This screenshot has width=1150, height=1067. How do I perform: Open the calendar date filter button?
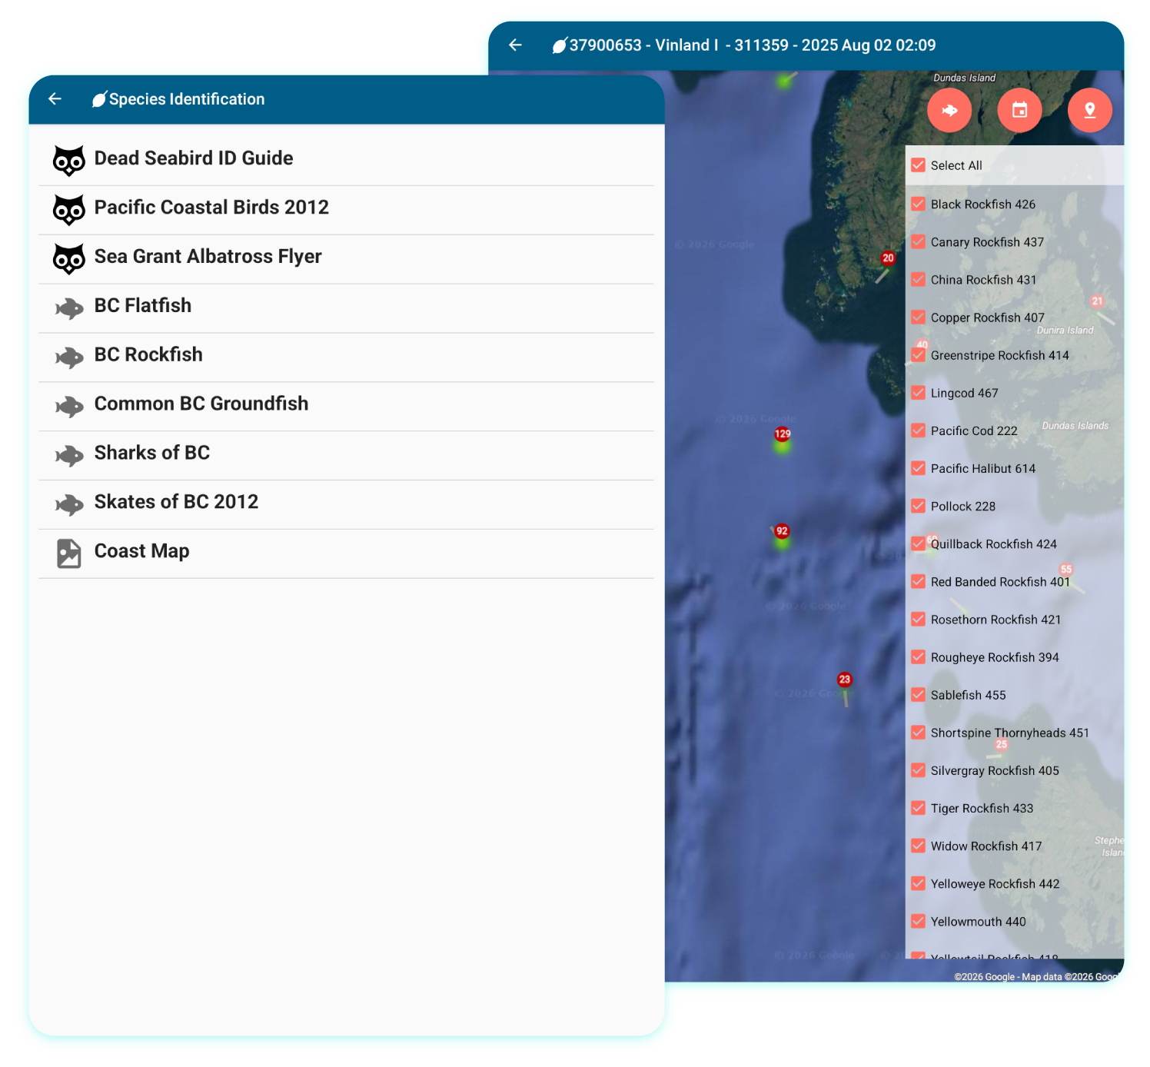pyautogui.click(x=1019, y=111)
